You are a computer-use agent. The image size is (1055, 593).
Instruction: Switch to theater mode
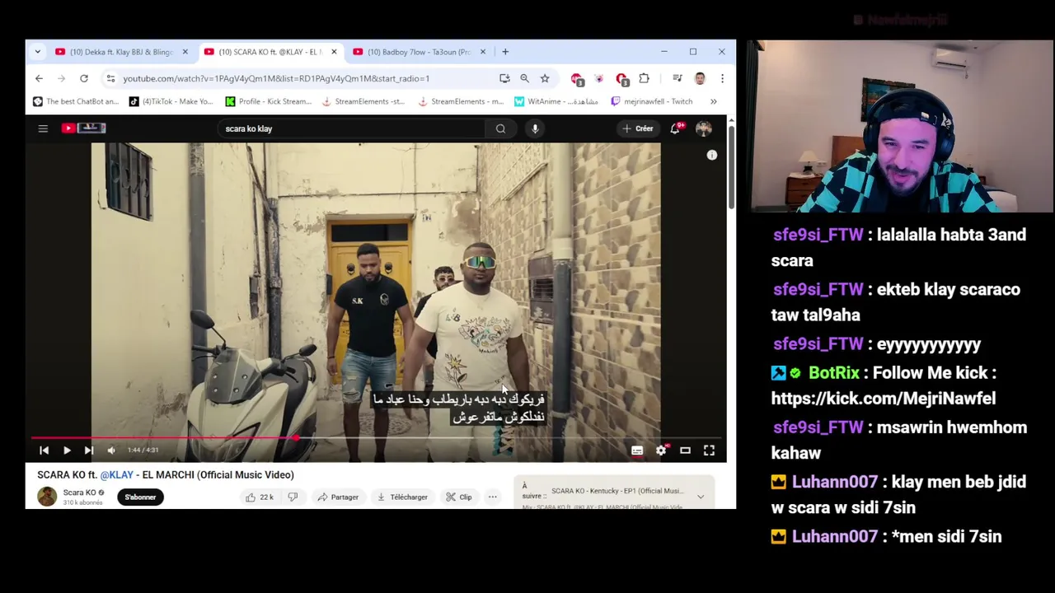point(685,451)
